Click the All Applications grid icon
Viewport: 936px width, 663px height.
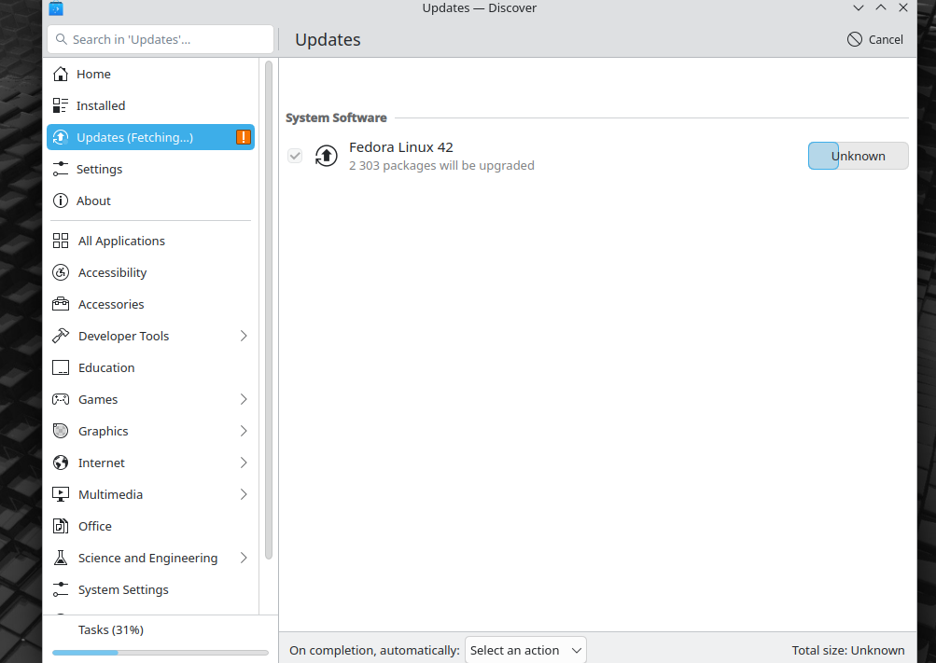click(x=61, y=241)
